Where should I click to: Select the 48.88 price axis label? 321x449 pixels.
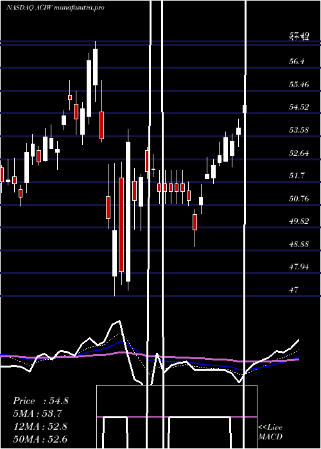coord(299,244)
